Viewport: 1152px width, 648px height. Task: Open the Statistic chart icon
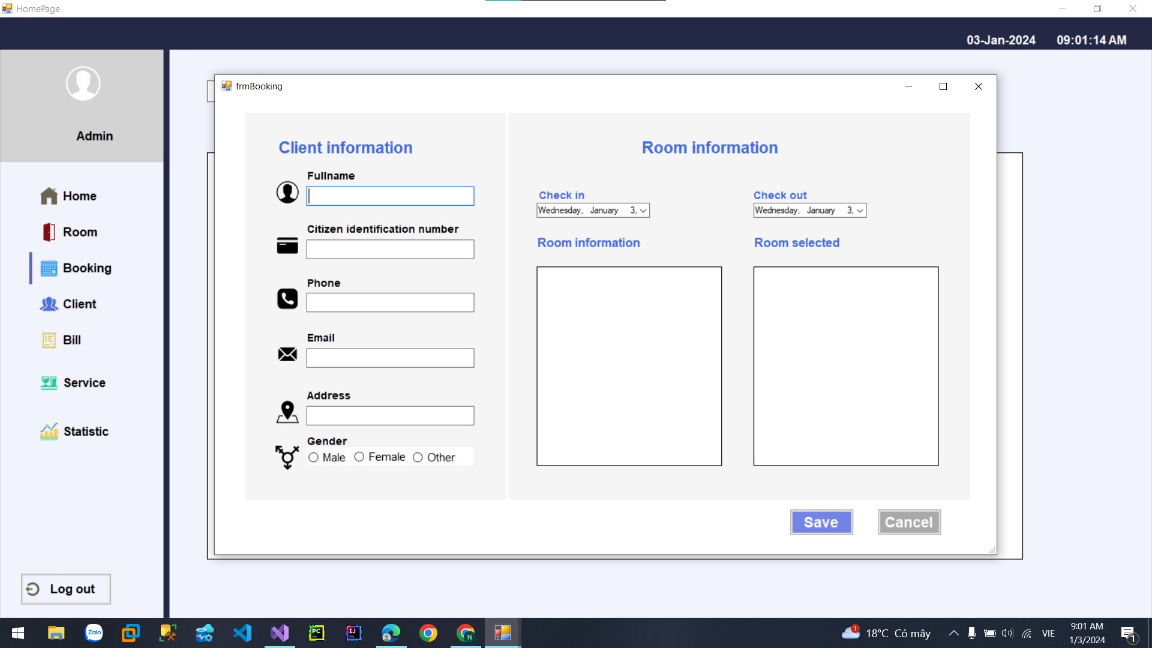tap(48, 431)
